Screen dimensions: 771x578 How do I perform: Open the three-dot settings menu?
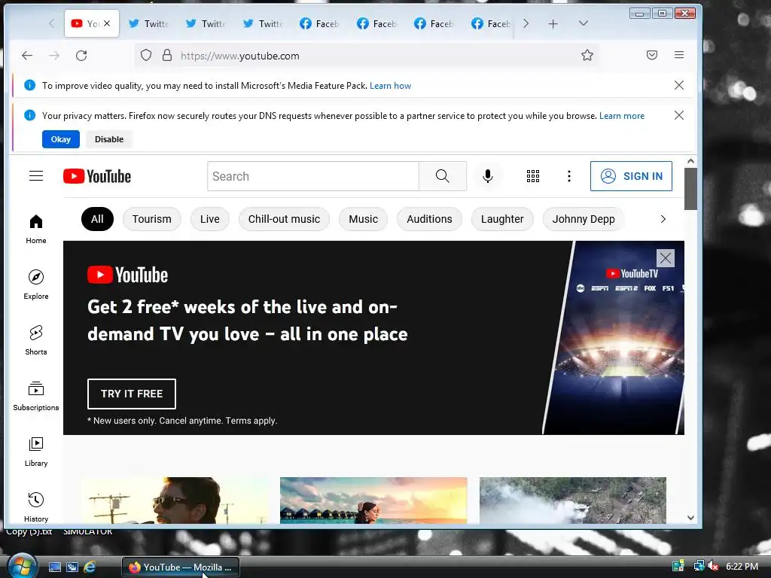569,176
